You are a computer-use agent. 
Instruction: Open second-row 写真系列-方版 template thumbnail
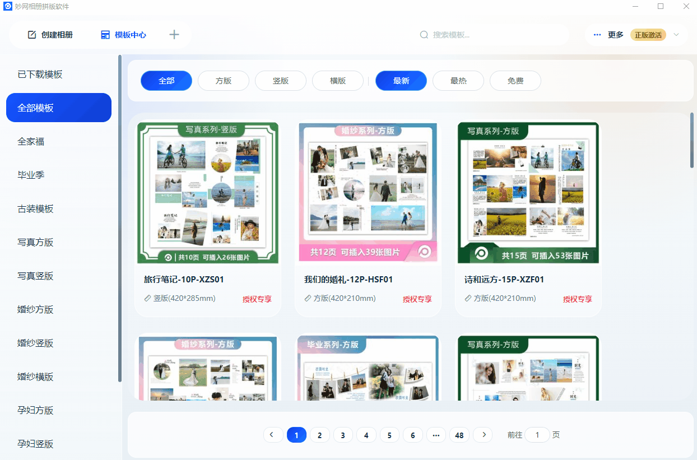528,368
